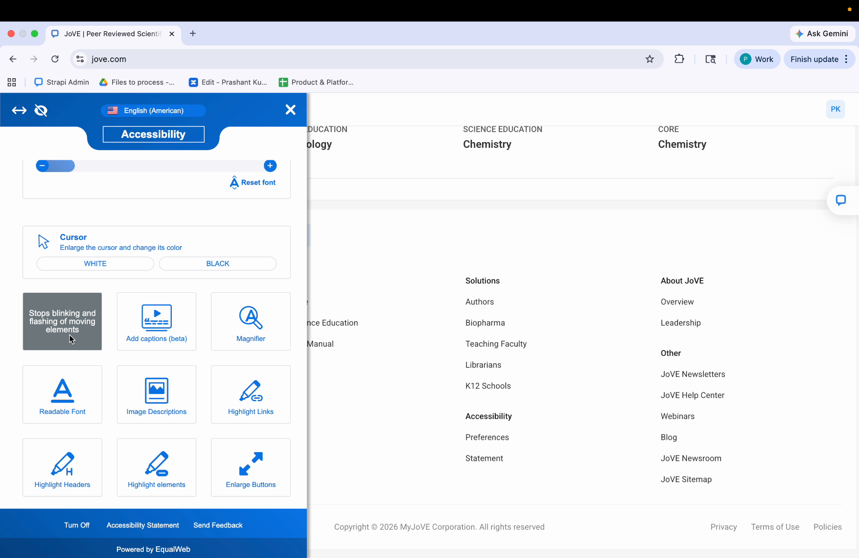Open the Product & Platform bookmark
Image resolution: width=859 pixels, height=558 pixels.
[x=316, y=82]
